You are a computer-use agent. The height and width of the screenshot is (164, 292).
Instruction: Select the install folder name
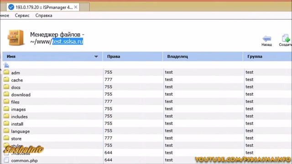(x=17, y=124)
